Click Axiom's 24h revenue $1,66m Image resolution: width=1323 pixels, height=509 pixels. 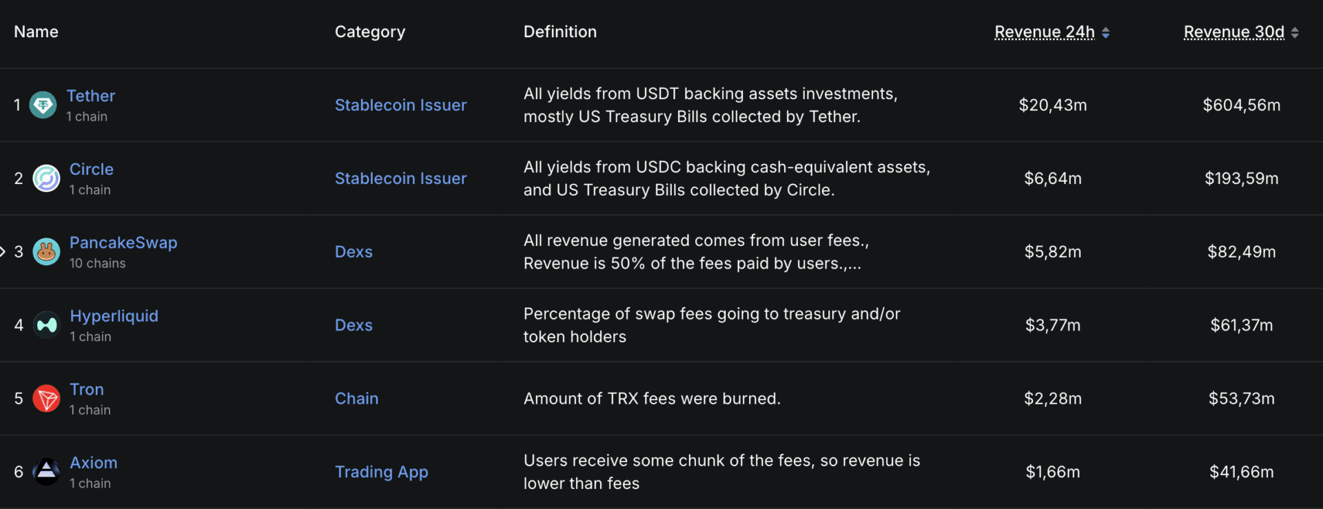pyautogui.click(x=1053, y=472)
